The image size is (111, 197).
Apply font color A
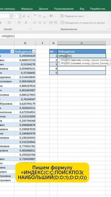point(26,22)
